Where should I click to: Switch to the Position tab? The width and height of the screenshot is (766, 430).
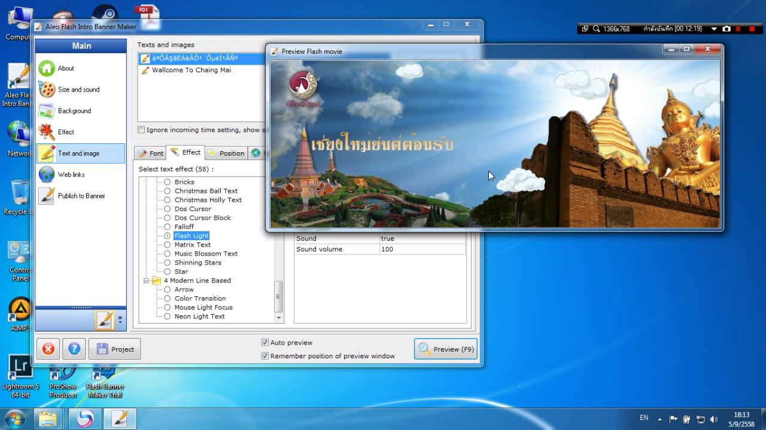[226, 153]
